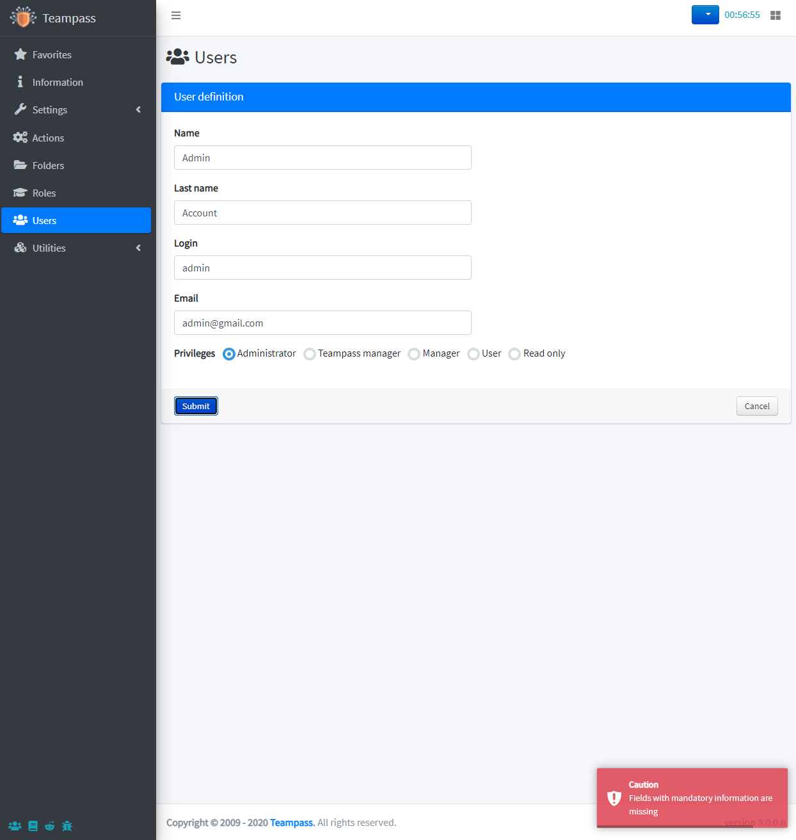796x840 pixels.
Task: Open the bug report icon
Action: 67,826
